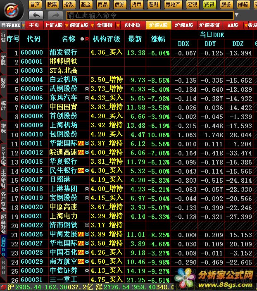Click stock name 包钢股份
The width and height of the screenshot is (257, 291).
coord(64,134)
